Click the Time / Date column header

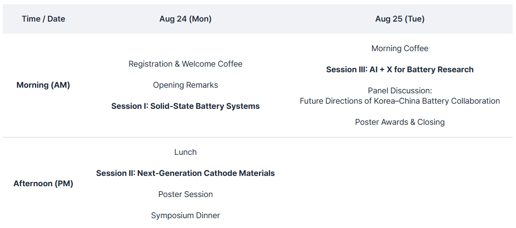point(43,19)
